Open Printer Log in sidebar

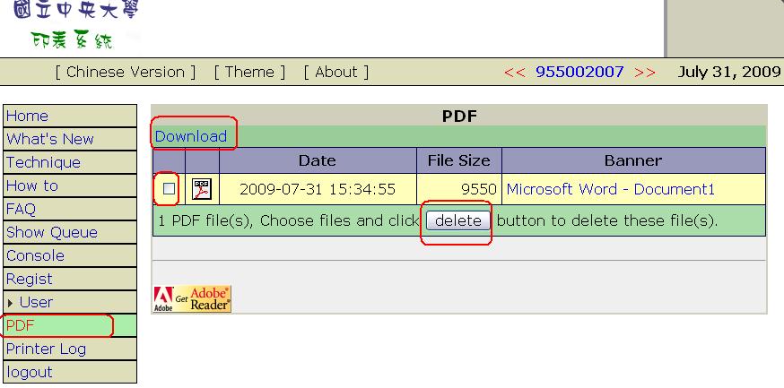pyautogui.click(x=47, y=349)
